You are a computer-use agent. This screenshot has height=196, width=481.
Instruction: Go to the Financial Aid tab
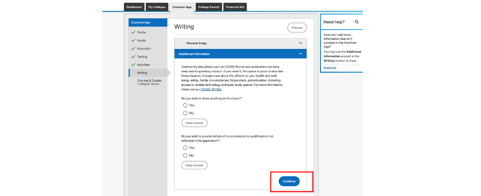[x=235, y=7]
